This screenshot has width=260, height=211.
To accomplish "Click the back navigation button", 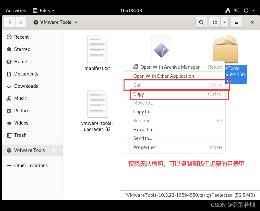I will click(10, 22).
